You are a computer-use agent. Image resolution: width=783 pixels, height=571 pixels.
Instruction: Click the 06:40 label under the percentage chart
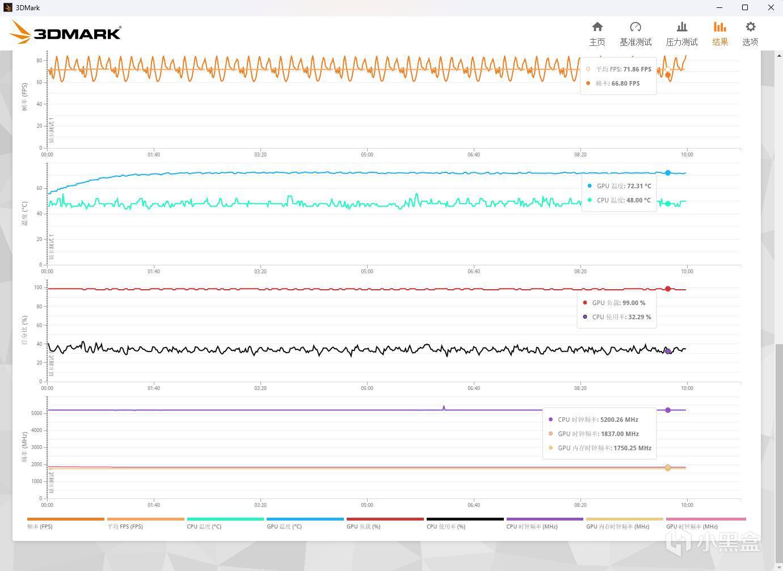[x=474, y=388]
